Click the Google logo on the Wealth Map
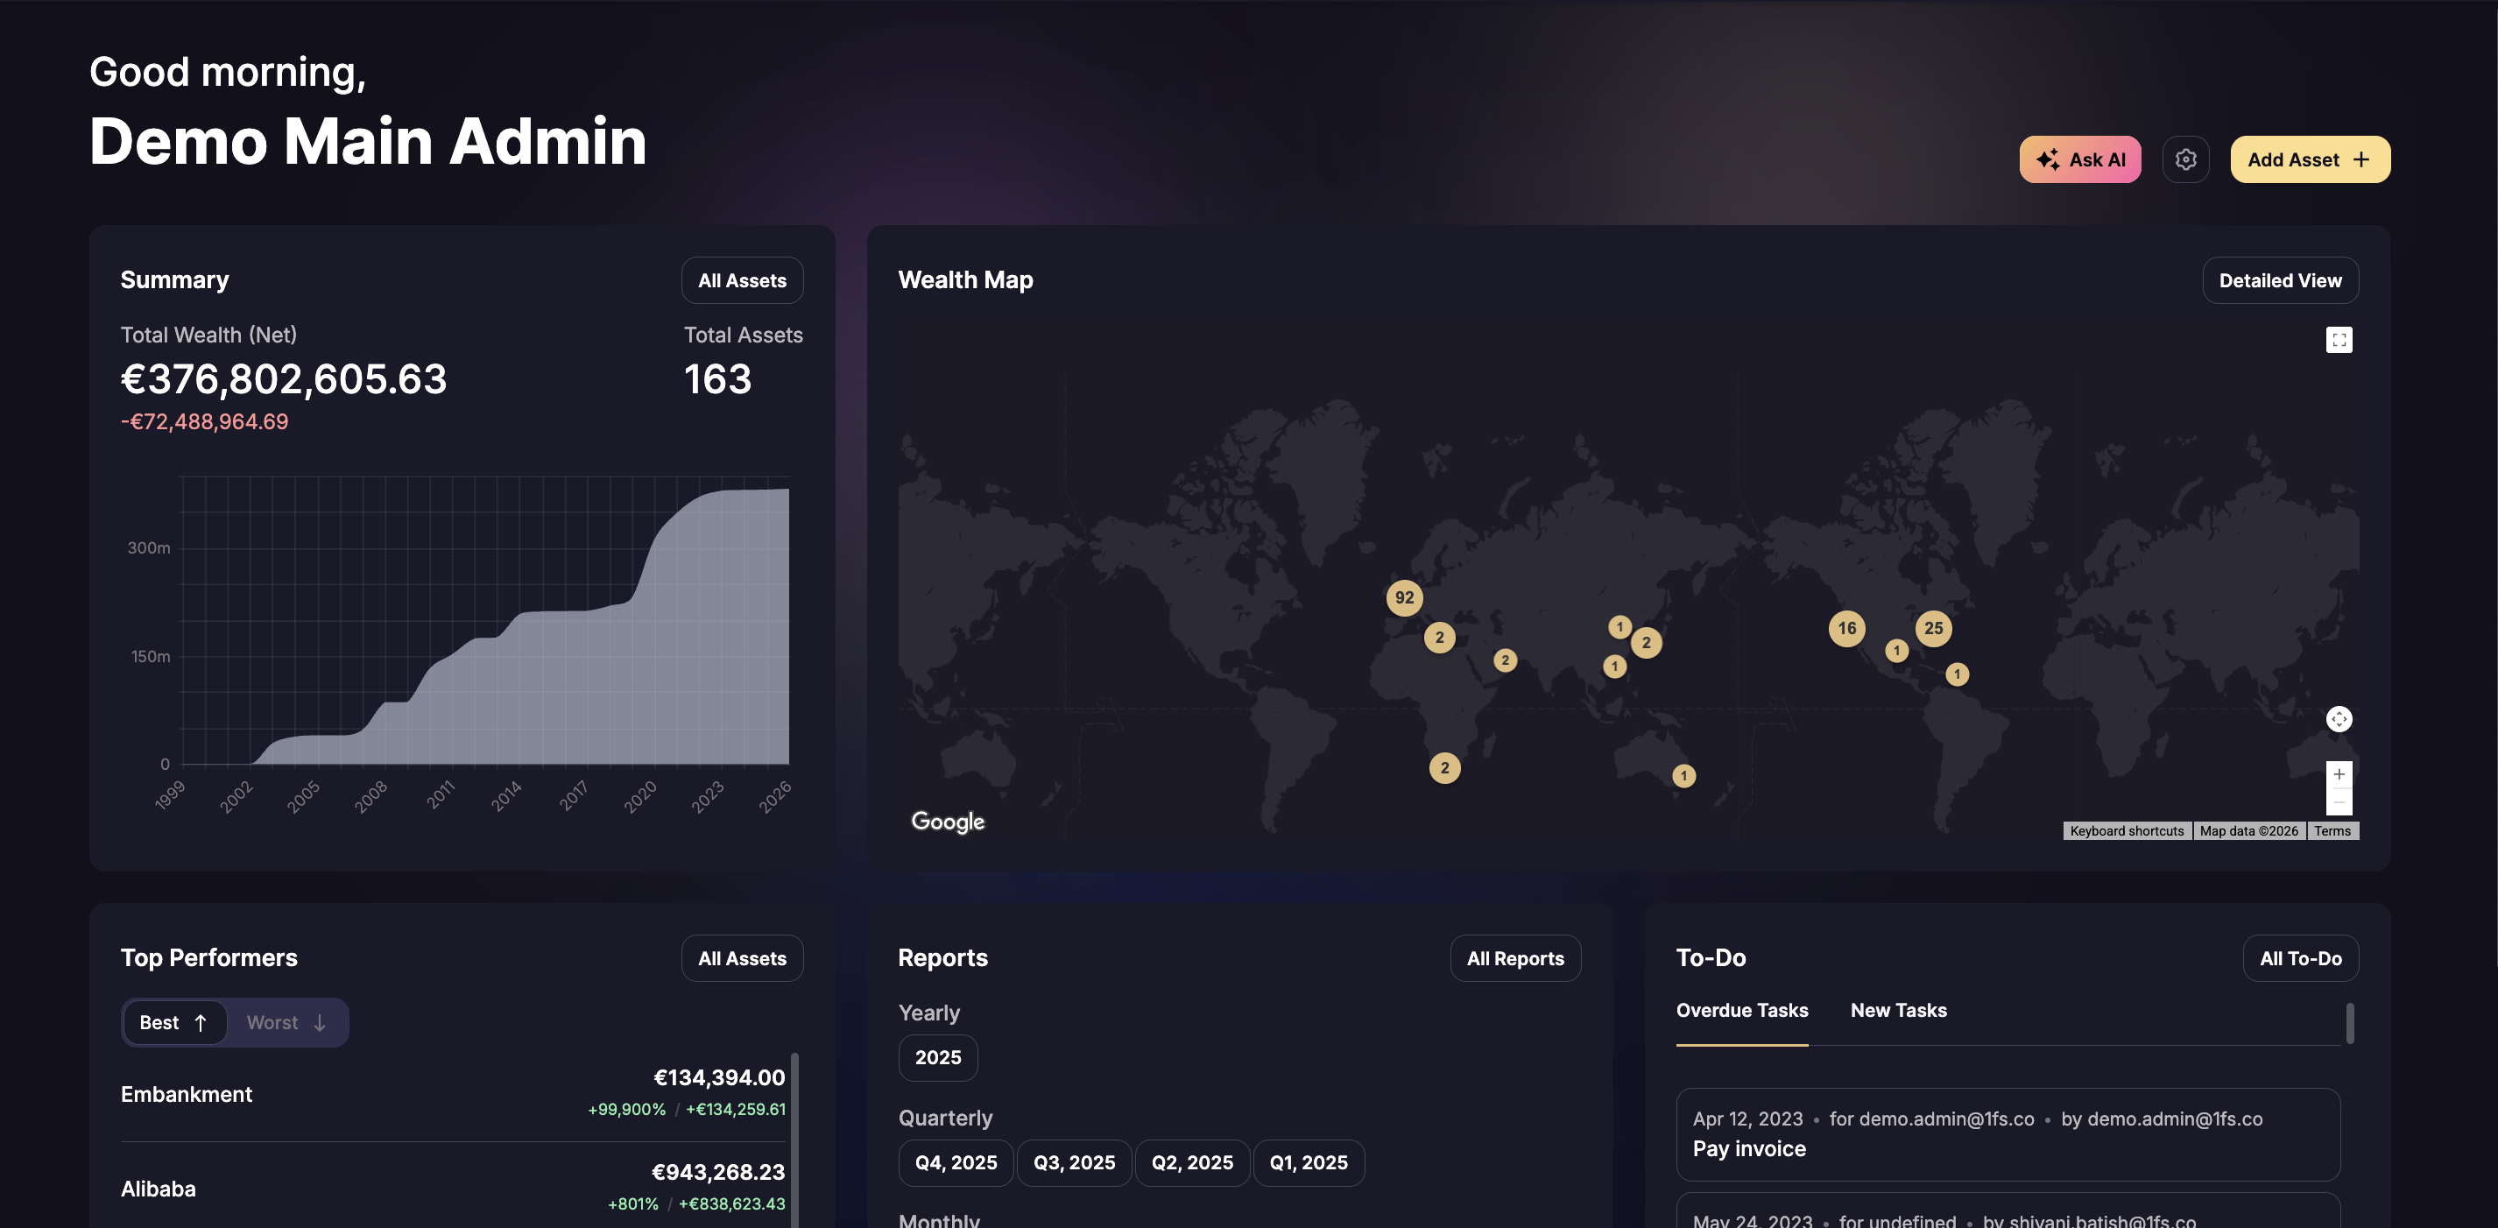Screen dimensions: 2498x1228 pos(948,822)
